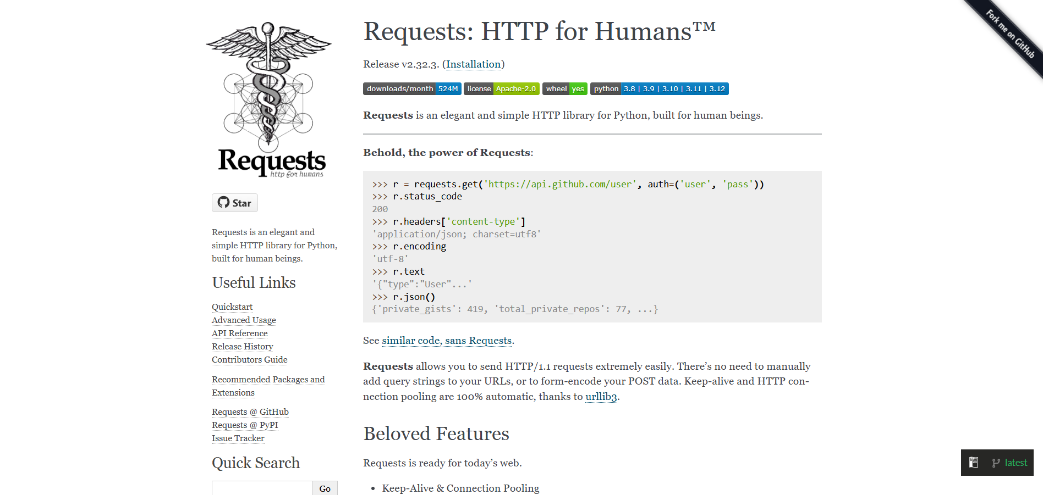This screenshot has width=1043, height=495.
Task: Click the "Fork me on GitHub" ribbon
Action: tap(1011, 33)
